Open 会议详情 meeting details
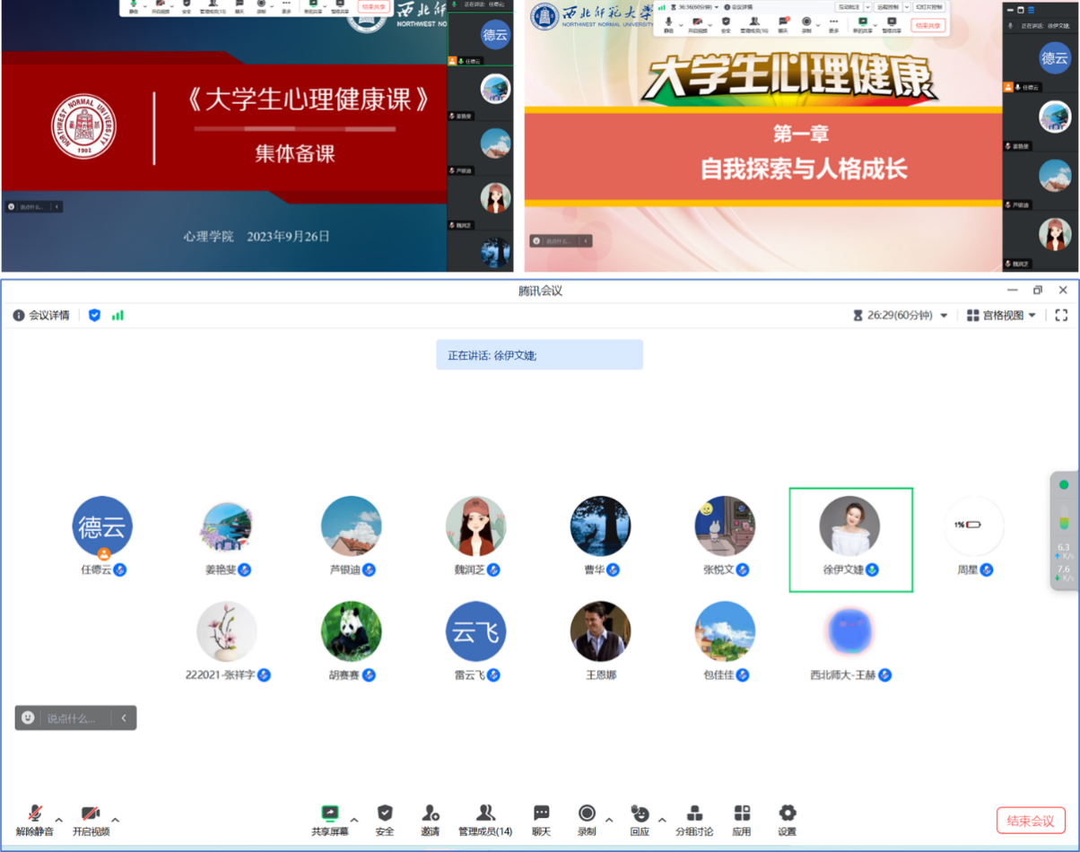1080x852 pixels. tap(41, 315)
